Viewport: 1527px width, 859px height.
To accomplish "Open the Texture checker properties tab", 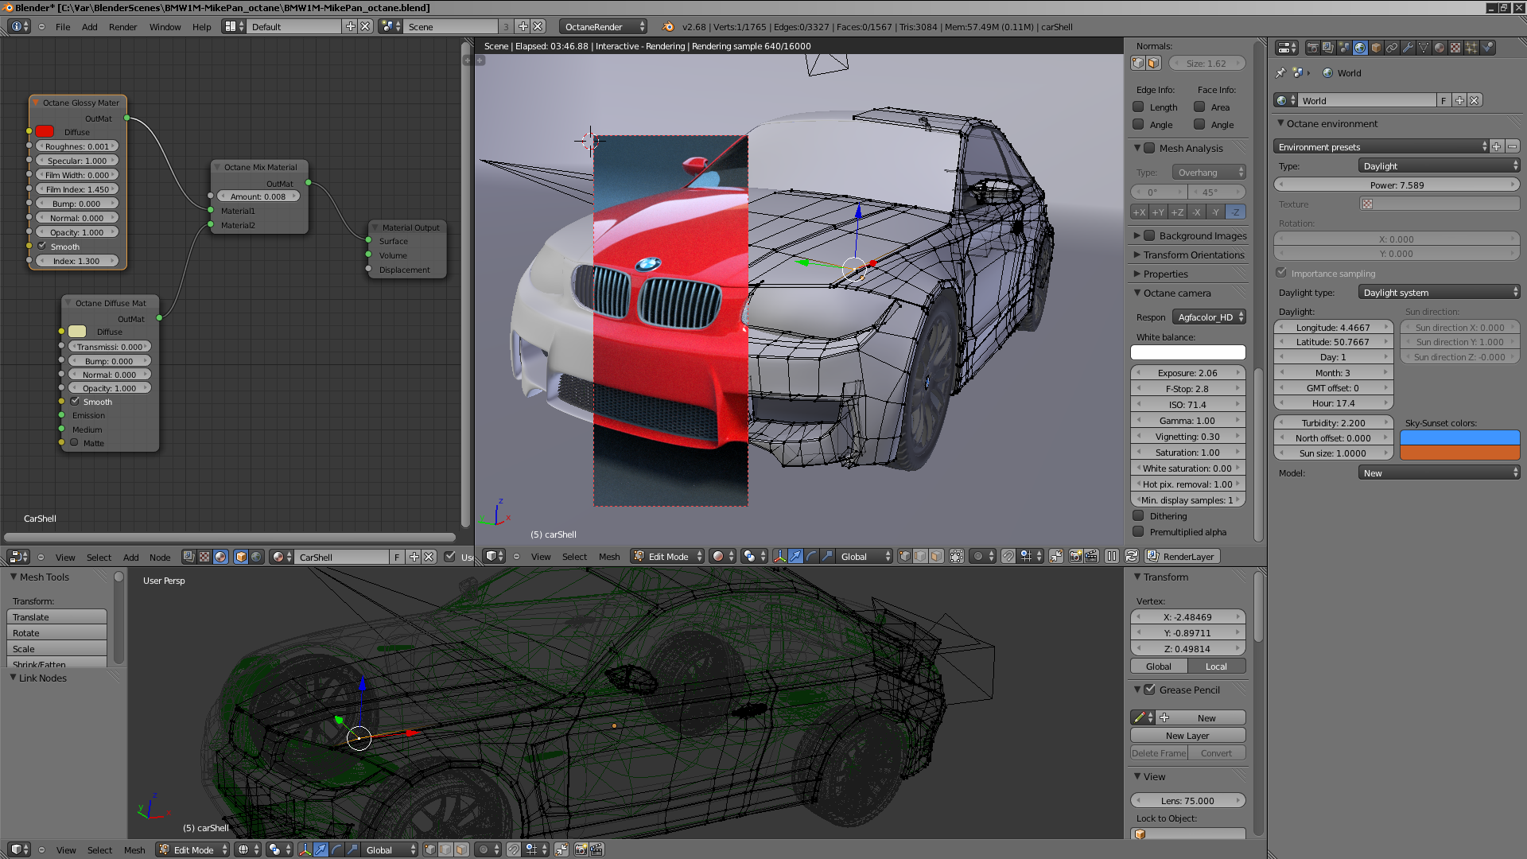I will 1455,48.
